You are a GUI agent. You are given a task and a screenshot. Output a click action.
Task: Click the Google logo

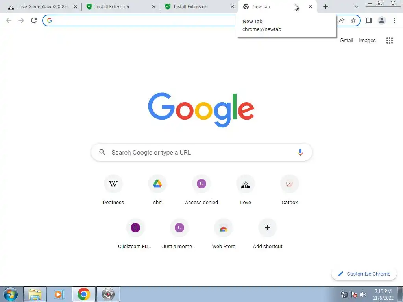click(201, 110)
